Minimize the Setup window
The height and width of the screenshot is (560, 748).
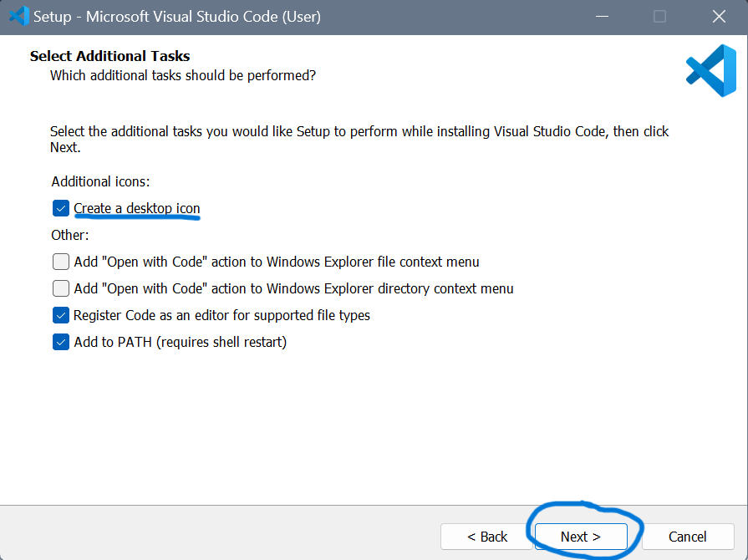[602, 17]
